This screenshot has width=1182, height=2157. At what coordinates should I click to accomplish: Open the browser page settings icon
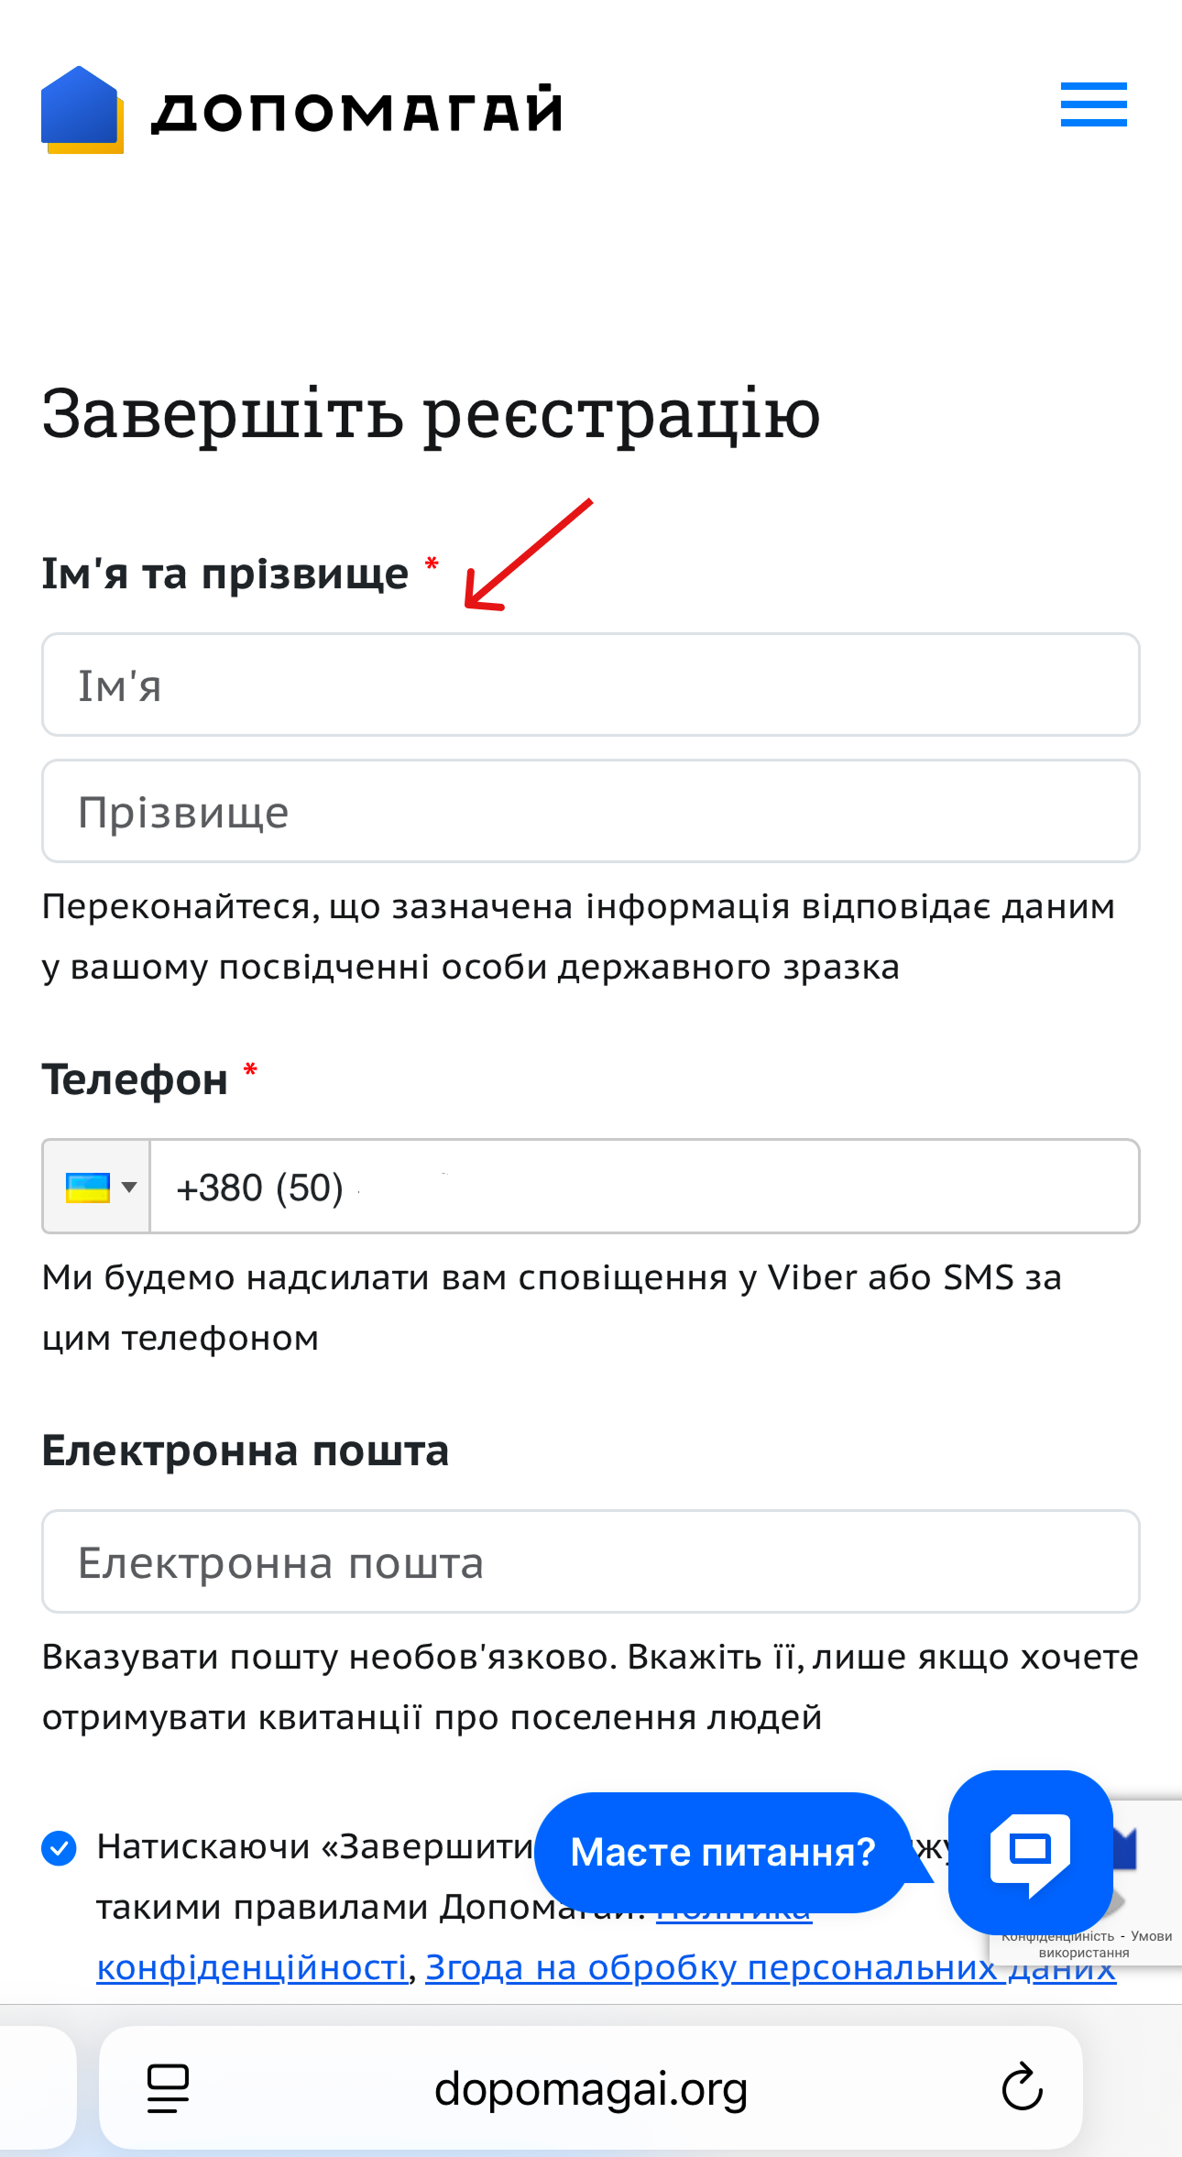(x=168, y=2088)
